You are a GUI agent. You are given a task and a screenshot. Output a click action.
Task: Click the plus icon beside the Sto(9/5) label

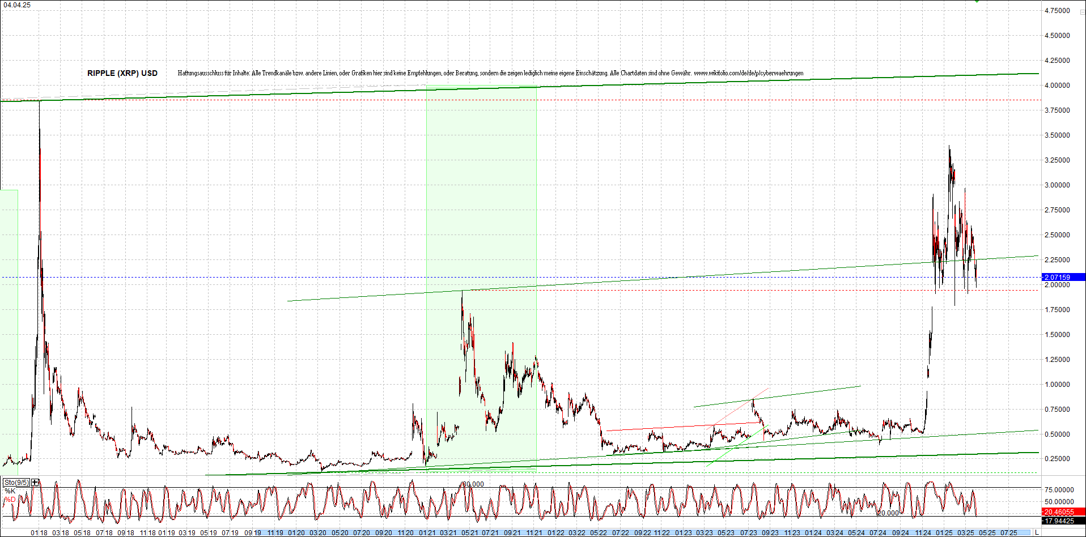[34, 482]
